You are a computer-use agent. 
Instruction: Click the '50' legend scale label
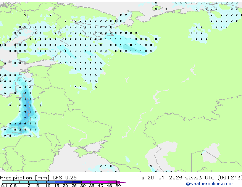pos(118,185)
